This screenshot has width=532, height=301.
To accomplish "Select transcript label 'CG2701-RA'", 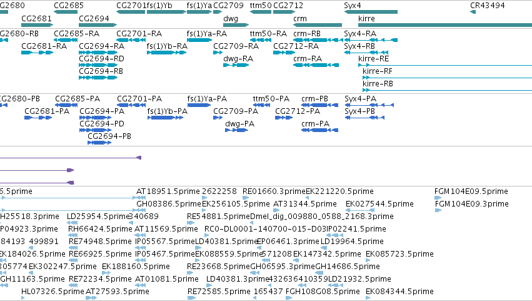I will coord(139,34).
